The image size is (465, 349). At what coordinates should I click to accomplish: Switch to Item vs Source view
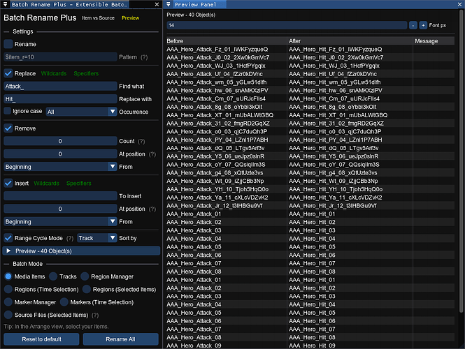tap(98, 18)
